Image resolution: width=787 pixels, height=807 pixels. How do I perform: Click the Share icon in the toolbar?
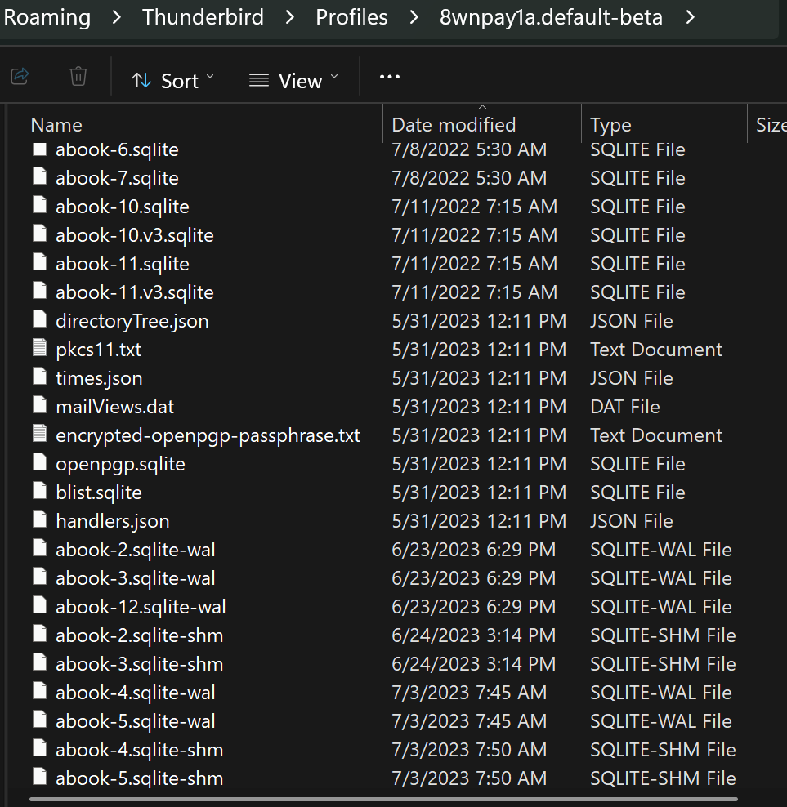pyautogui.click(x=20, y=77)
